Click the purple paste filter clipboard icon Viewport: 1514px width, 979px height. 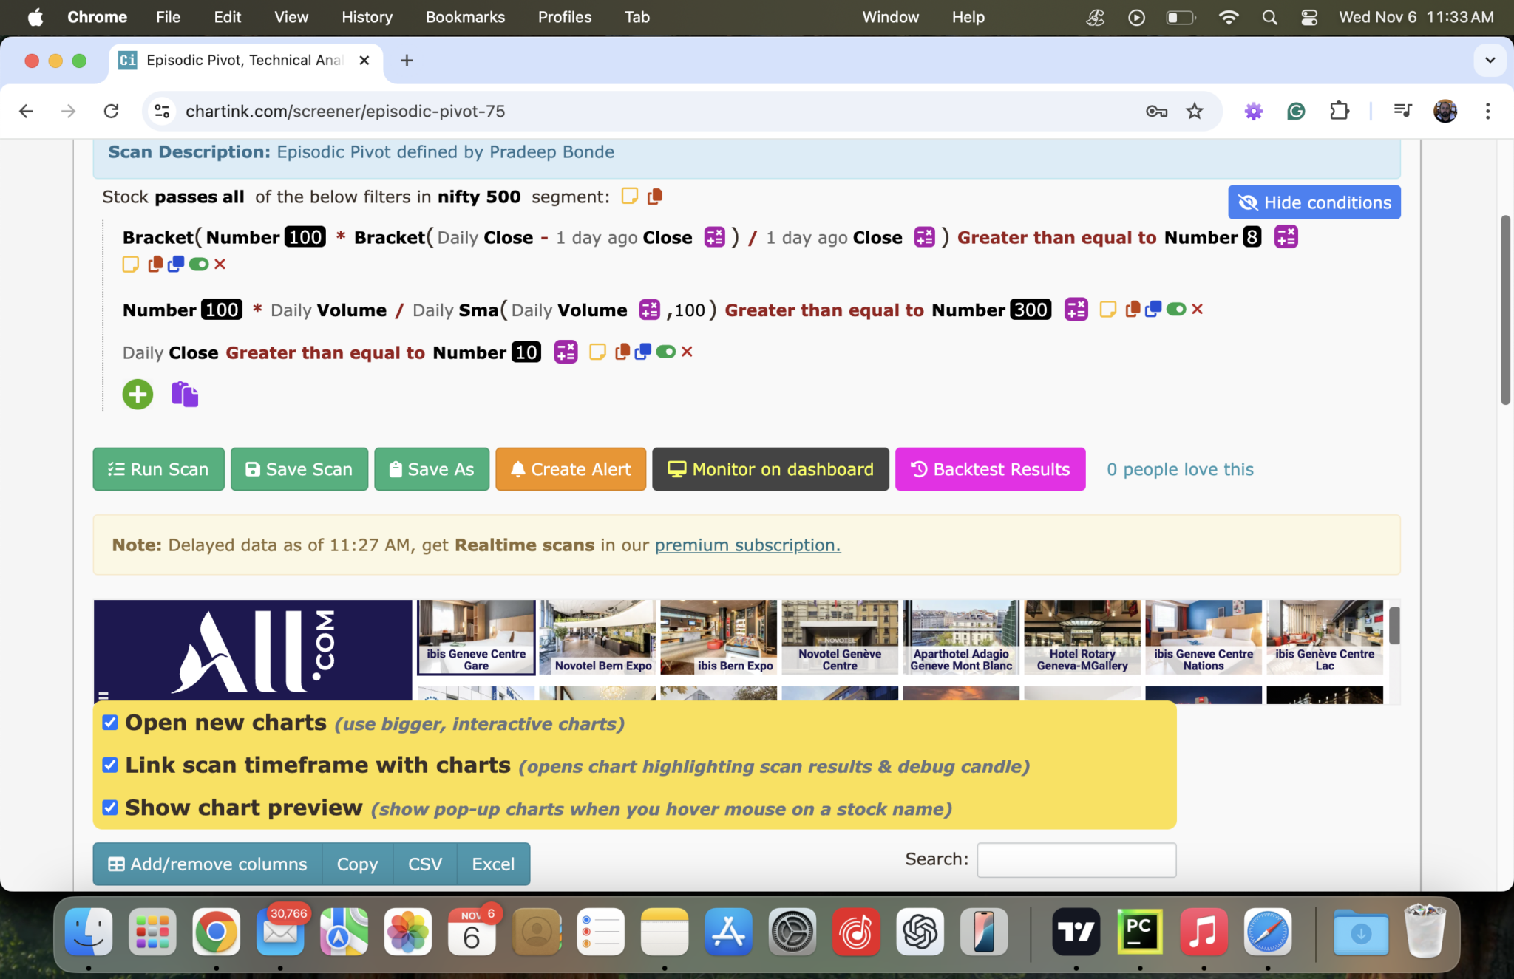click(x=185, y=394)
